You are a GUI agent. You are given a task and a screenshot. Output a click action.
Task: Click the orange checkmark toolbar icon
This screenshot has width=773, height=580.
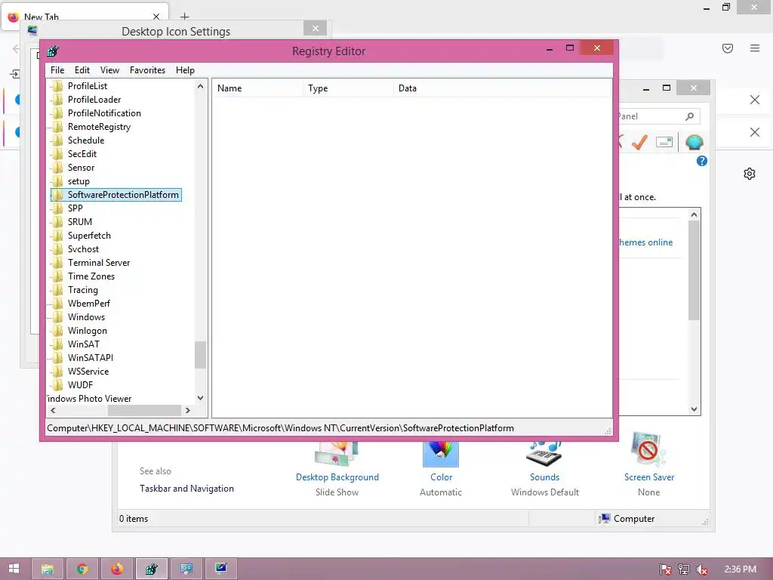(639, 142)
